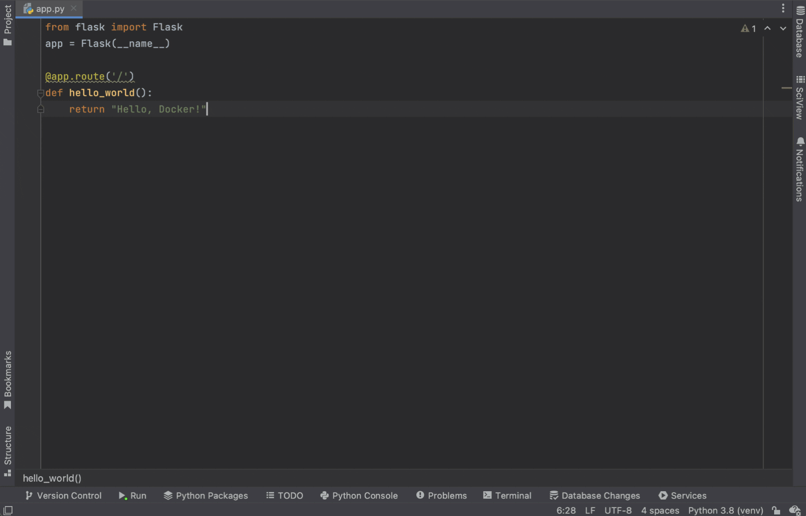
Task: Click the Database Changes button
Action: point(595,495)
